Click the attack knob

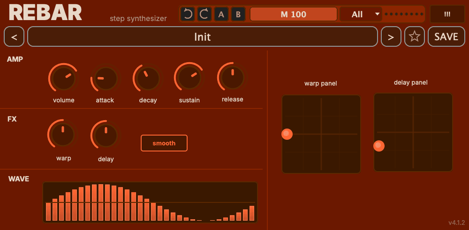[105, 79]
